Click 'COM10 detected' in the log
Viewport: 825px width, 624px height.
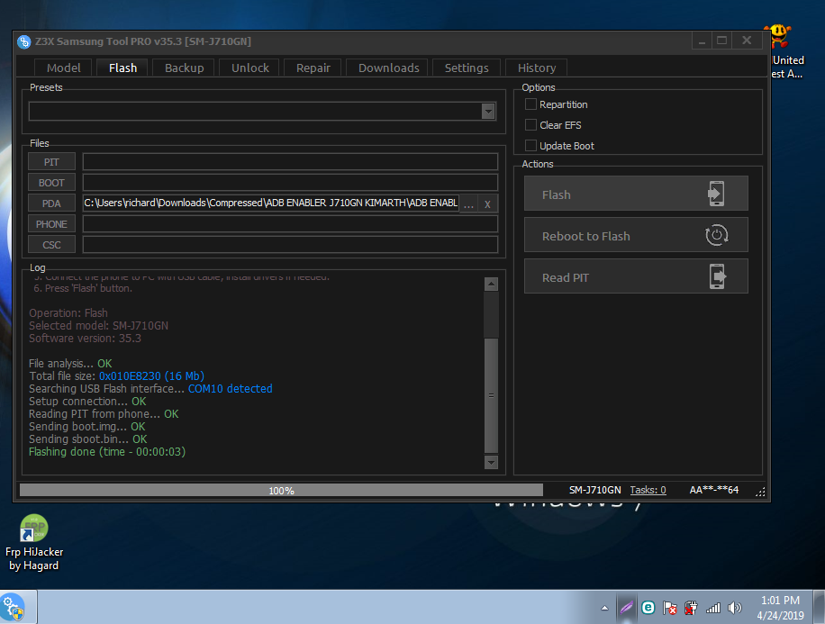pyautogui.click(x=230, y=389)
